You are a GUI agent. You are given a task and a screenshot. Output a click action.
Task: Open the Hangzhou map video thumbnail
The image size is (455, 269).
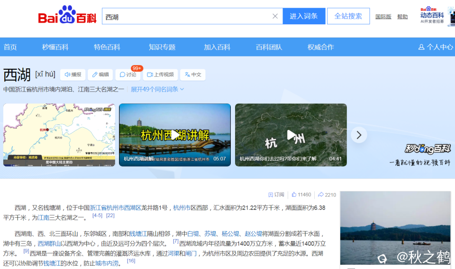click(59, 135)
